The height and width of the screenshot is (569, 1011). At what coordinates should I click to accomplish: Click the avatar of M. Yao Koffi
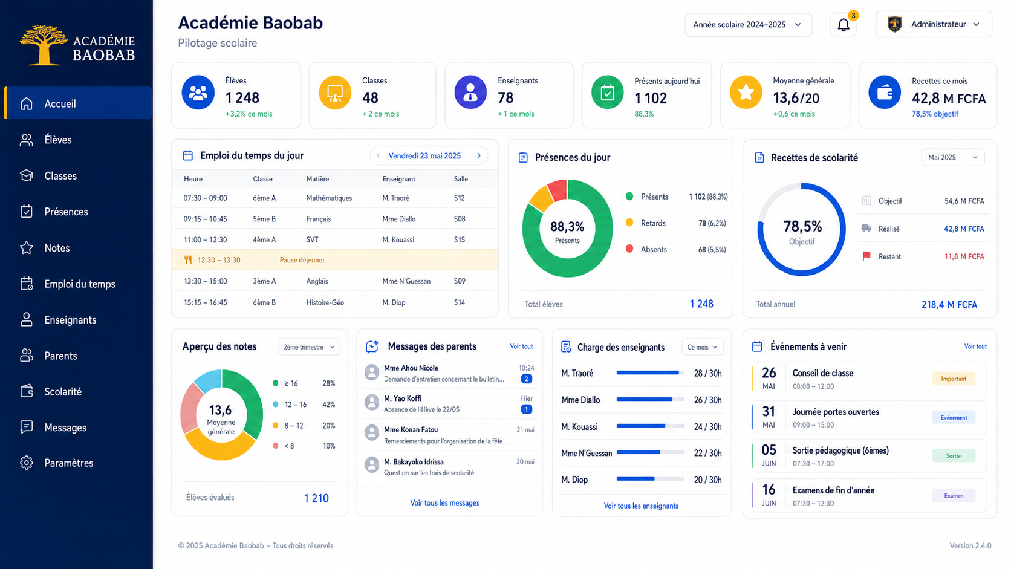coord(372,403)
